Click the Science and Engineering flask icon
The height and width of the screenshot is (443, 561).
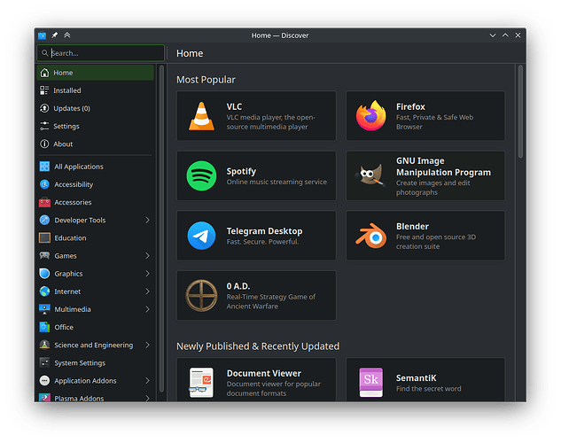[44, 345]
